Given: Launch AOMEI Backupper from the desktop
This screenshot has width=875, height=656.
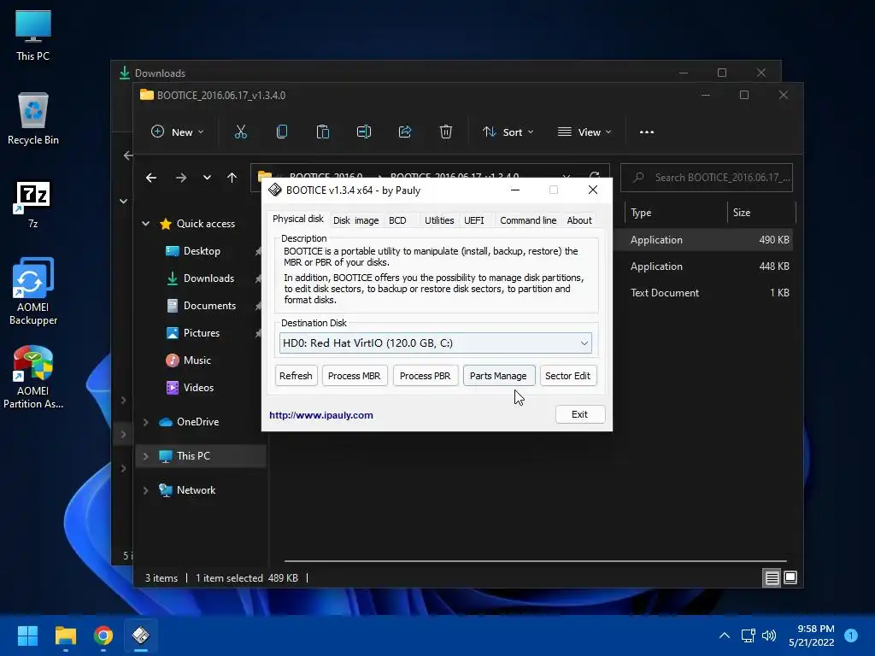Looking at the screenshot, I should [33, 291].
